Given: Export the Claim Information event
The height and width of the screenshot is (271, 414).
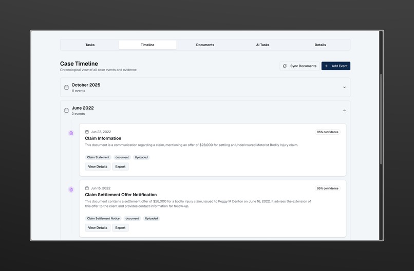Looking at the screenshot, I should [x=120, y=166].
